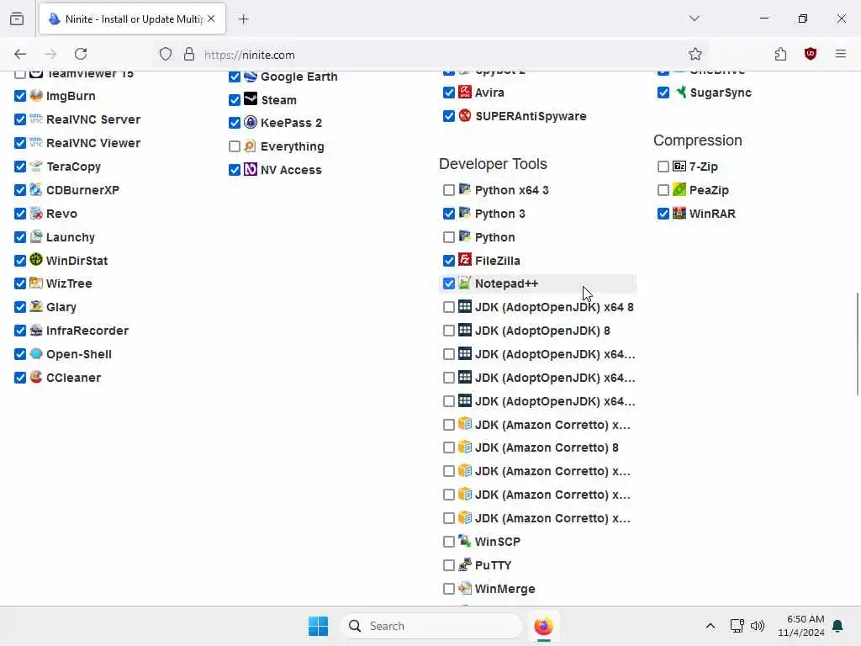Click the PuTTY icon

click(x=465, y=564)
